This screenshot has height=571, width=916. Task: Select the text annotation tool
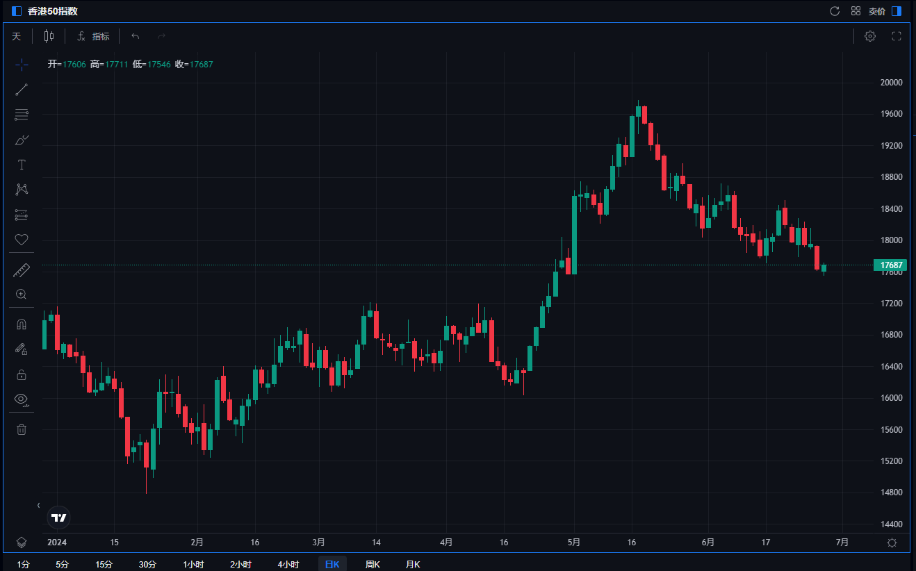(x=22, y=165)
